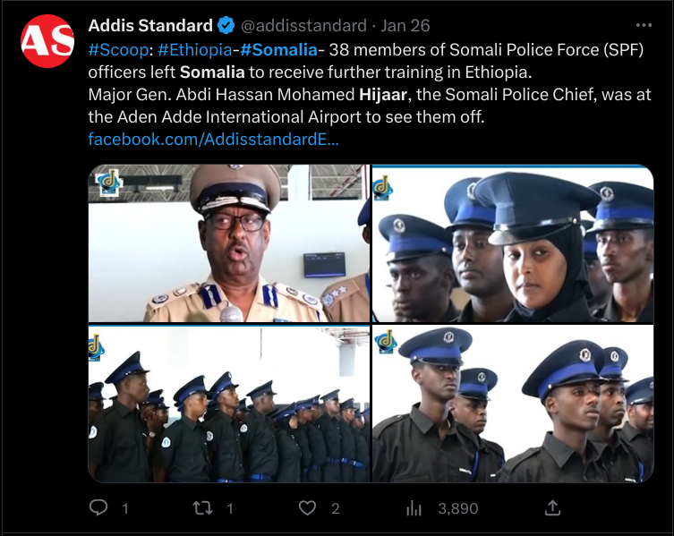Viewport: 674px width, 536px height.
Task: Open the bottom-right photo of cadets
Action: pos(512,404)
